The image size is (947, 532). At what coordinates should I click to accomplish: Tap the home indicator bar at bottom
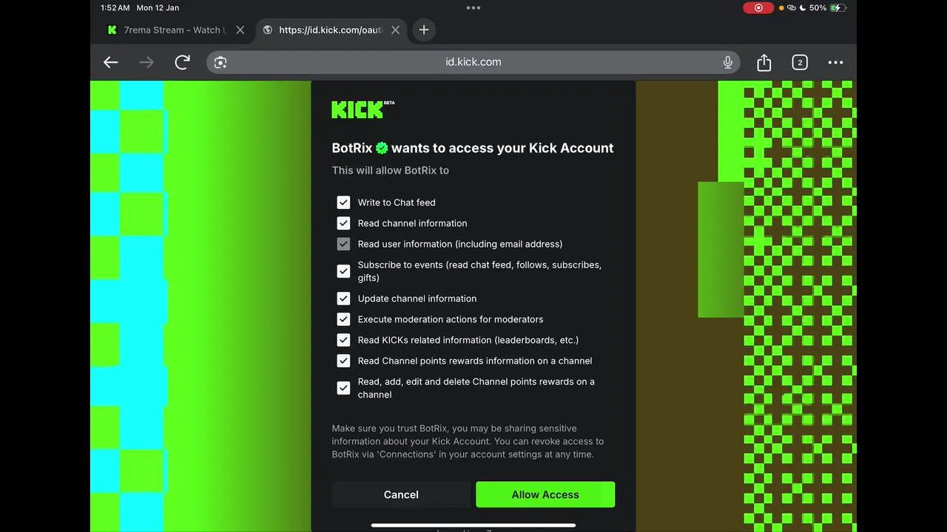click(473, 526)
